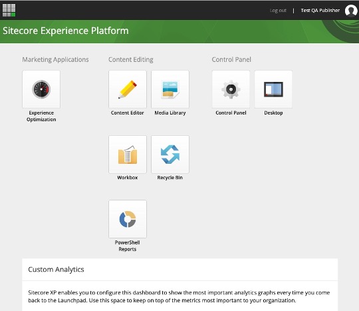Click the user avatar profile icon
This screenshot has height=311, width=359.
[351, 11]
